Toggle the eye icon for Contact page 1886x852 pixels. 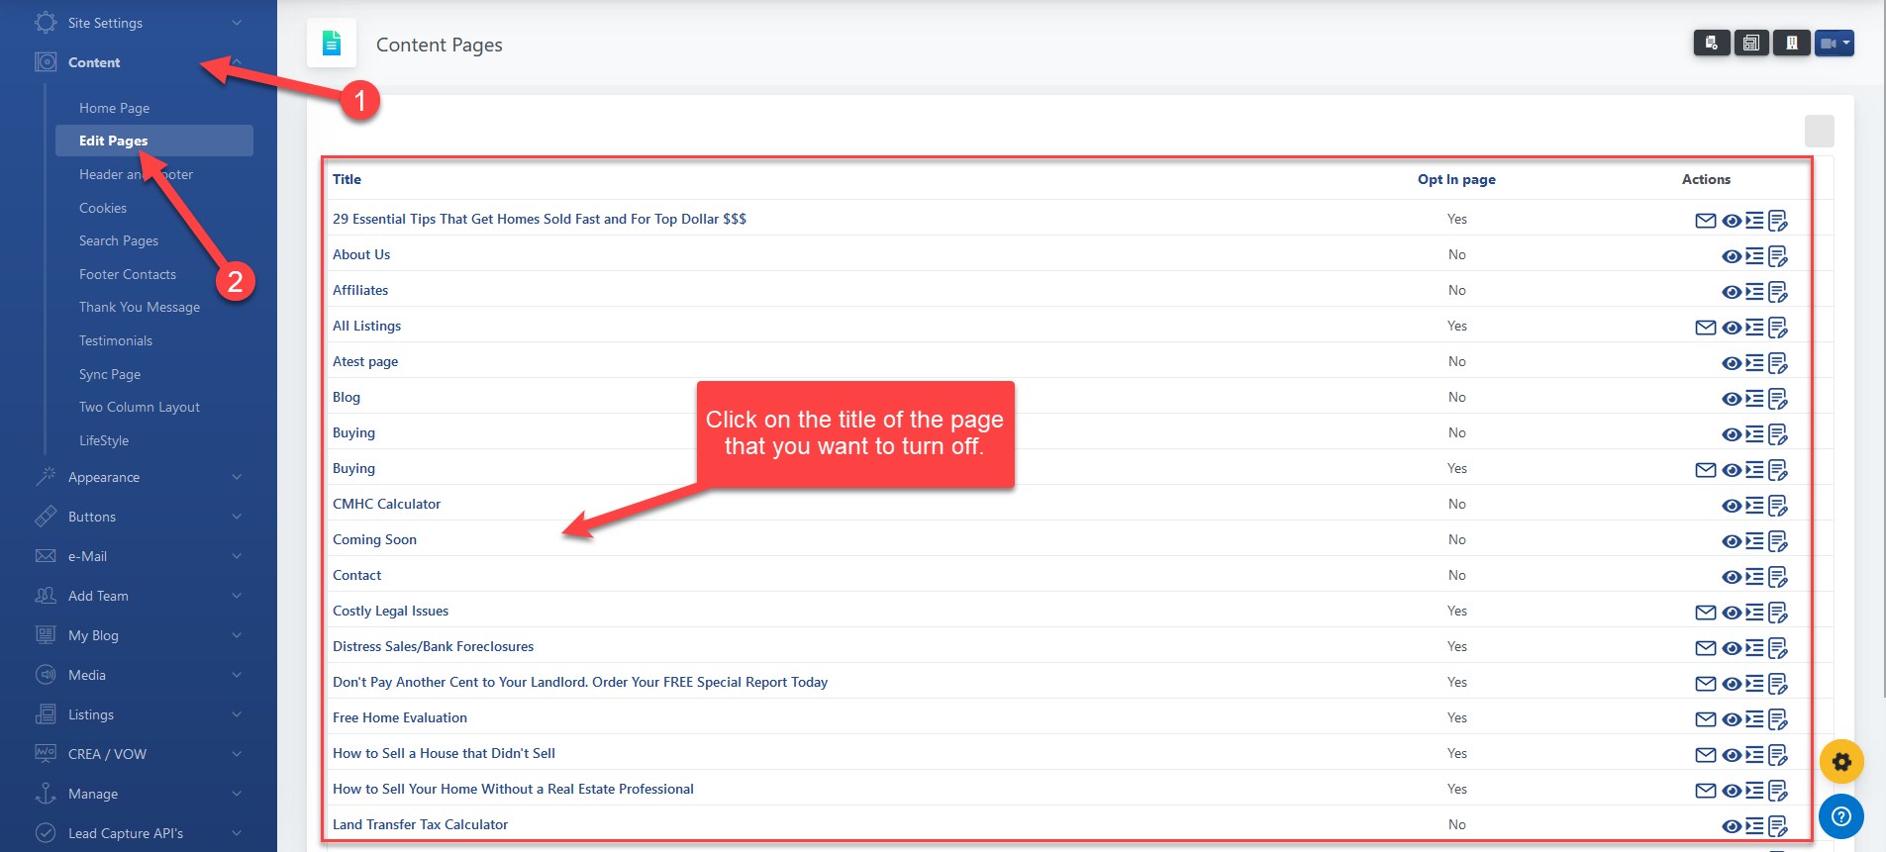1731,577
